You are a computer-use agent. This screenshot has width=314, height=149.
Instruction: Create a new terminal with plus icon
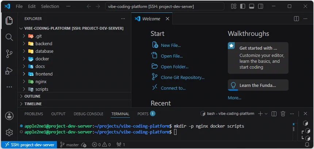coord(260,114)
